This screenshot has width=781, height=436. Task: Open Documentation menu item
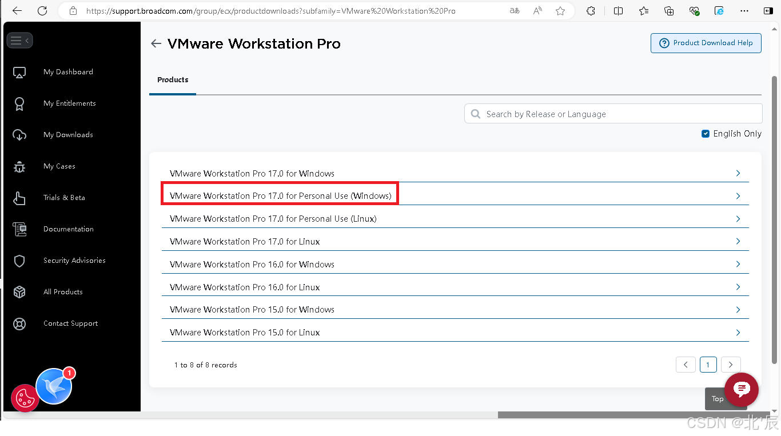(69, 229)
